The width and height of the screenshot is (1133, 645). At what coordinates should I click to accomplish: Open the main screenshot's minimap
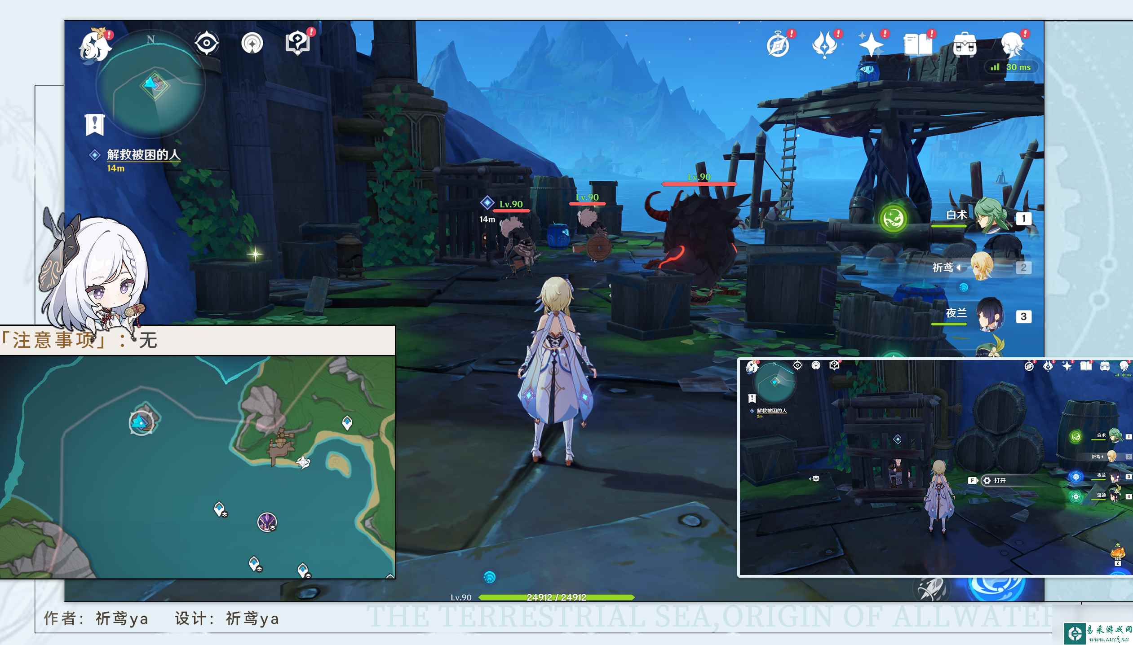coord(150,84)
